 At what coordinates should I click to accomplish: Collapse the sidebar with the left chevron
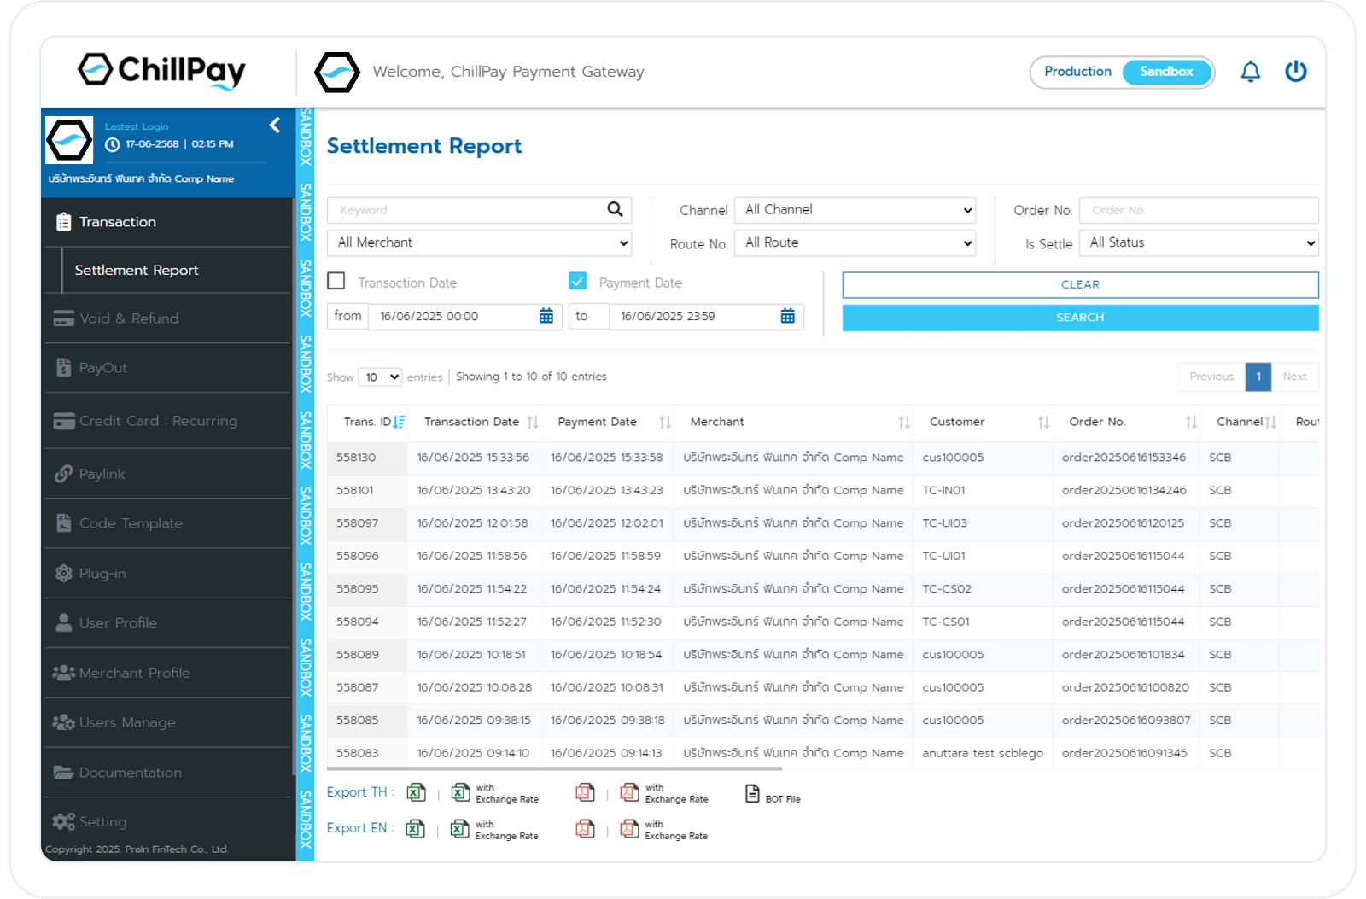[x=275, y=126]
